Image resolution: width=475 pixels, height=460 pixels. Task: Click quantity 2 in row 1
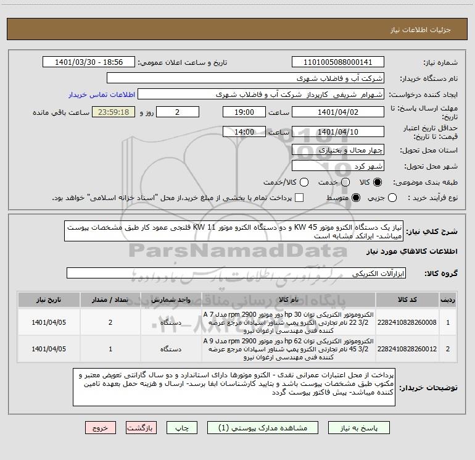point(110,322)
